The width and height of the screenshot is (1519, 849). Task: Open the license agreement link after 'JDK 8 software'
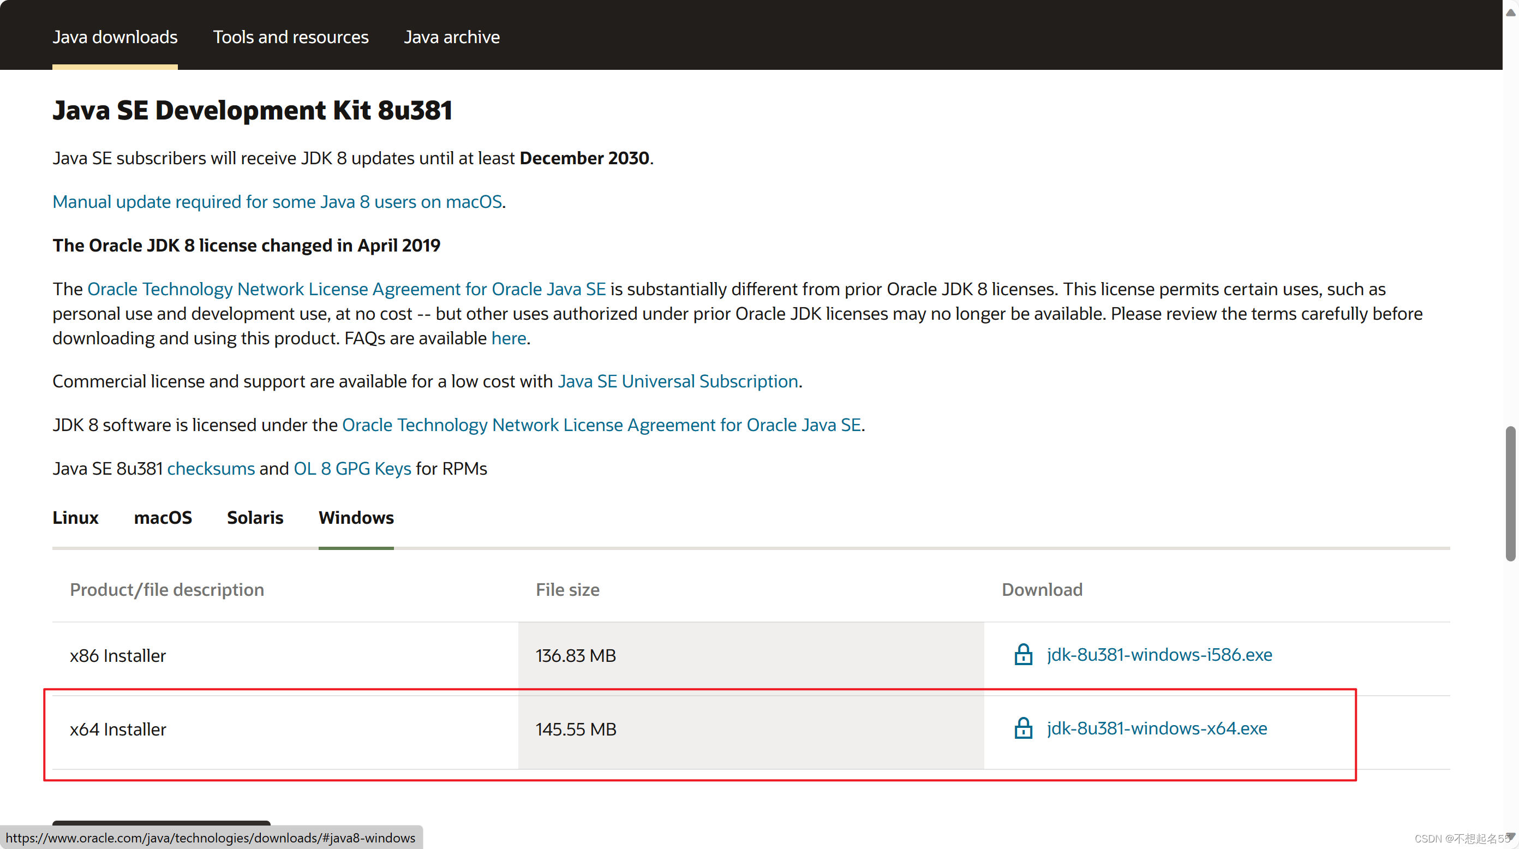coord(601,425)
